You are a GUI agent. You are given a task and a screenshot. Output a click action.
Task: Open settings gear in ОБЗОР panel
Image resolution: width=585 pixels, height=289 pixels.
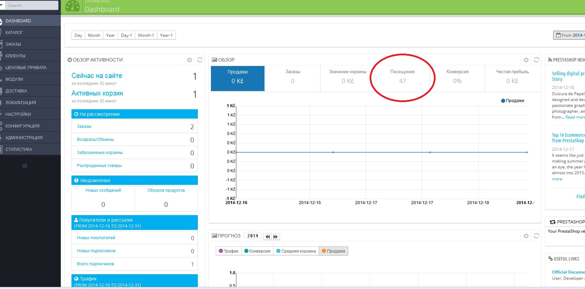[x=526, y=60]
